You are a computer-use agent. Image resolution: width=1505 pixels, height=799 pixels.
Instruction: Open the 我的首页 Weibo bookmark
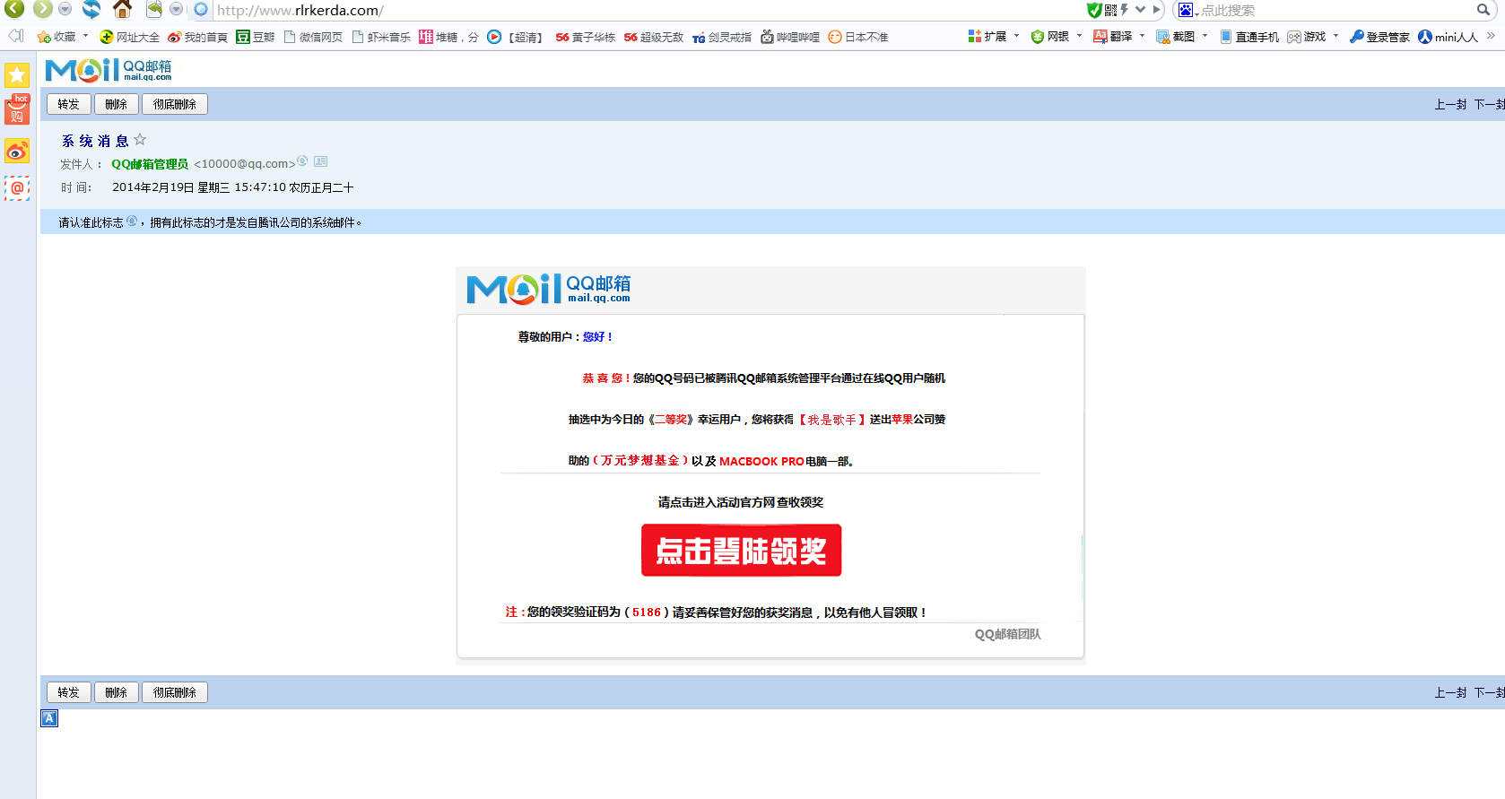pyautogui.click(x=197, y=37)
